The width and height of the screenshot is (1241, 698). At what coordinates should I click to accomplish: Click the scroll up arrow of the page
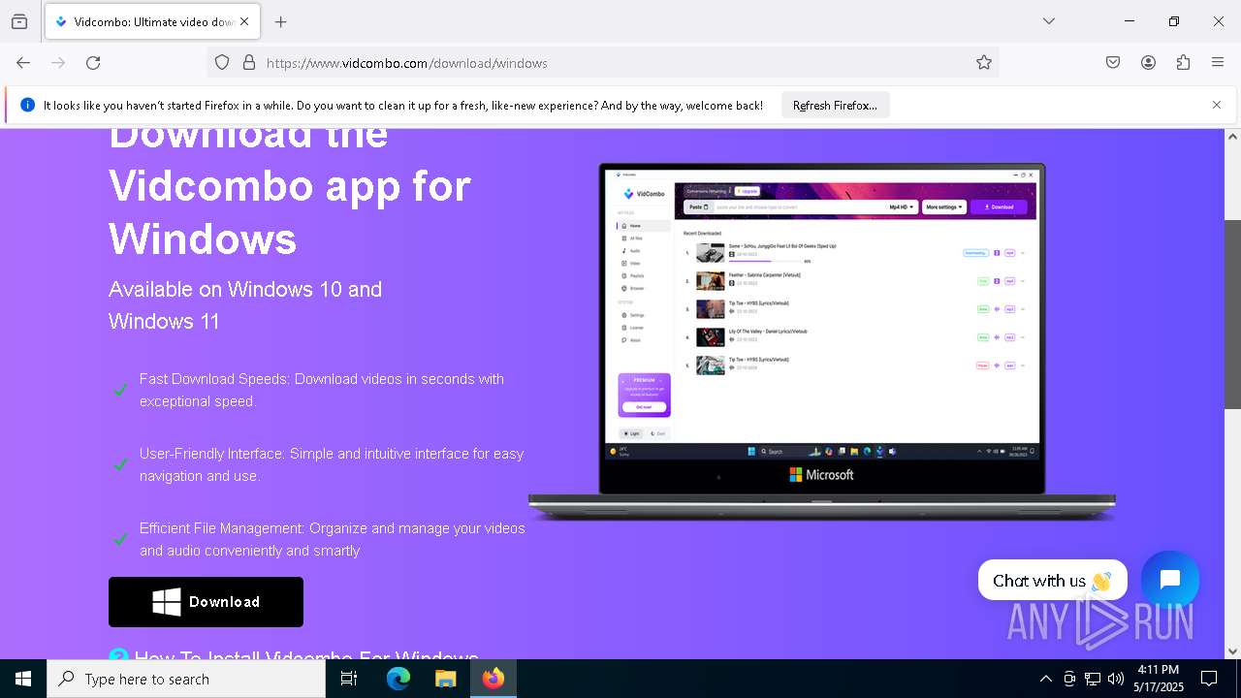1232,137
